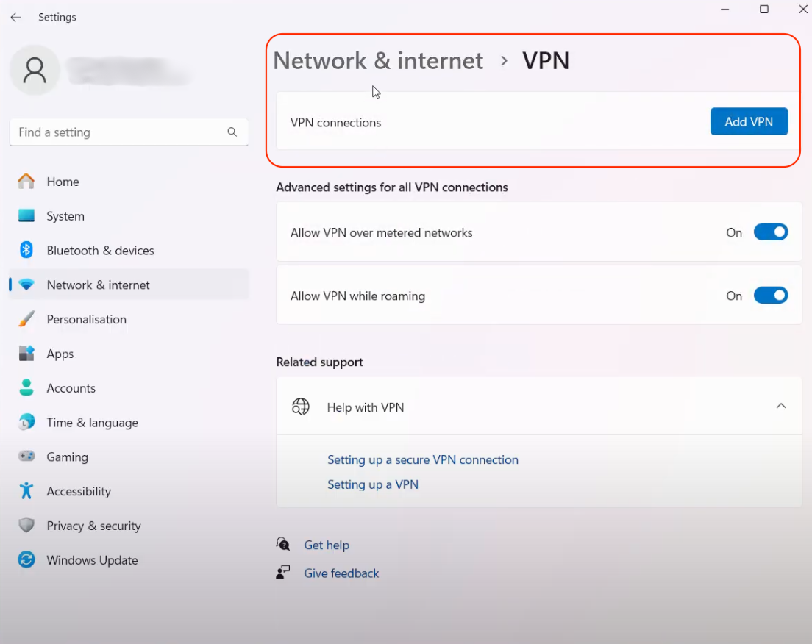Open the Privacy & security shield icon
Image resolution: width=812 pixels, height=644 pixels.
(x=26, y=525)
